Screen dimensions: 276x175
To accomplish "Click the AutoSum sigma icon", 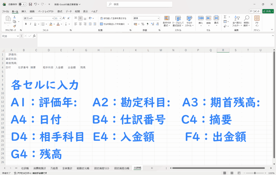I will [x=225, y=17].
